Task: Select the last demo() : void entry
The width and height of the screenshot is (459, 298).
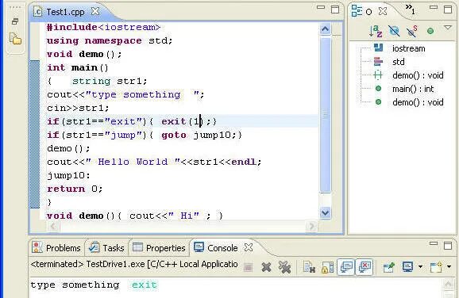Action: coord(418,102)
